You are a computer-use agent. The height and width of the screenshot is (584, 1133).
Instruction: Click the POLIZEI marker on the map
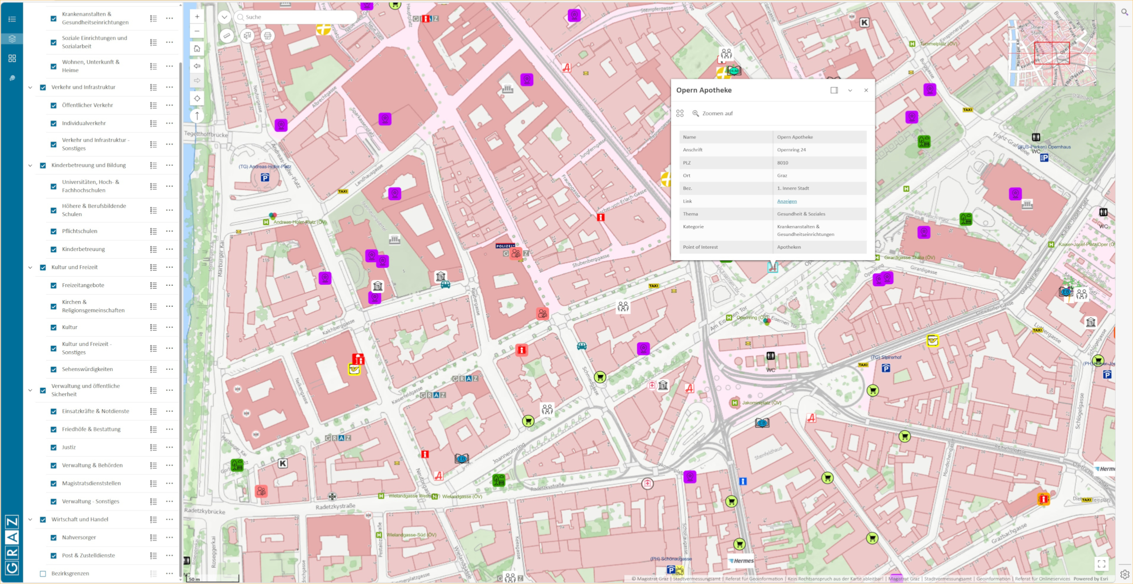505,246
